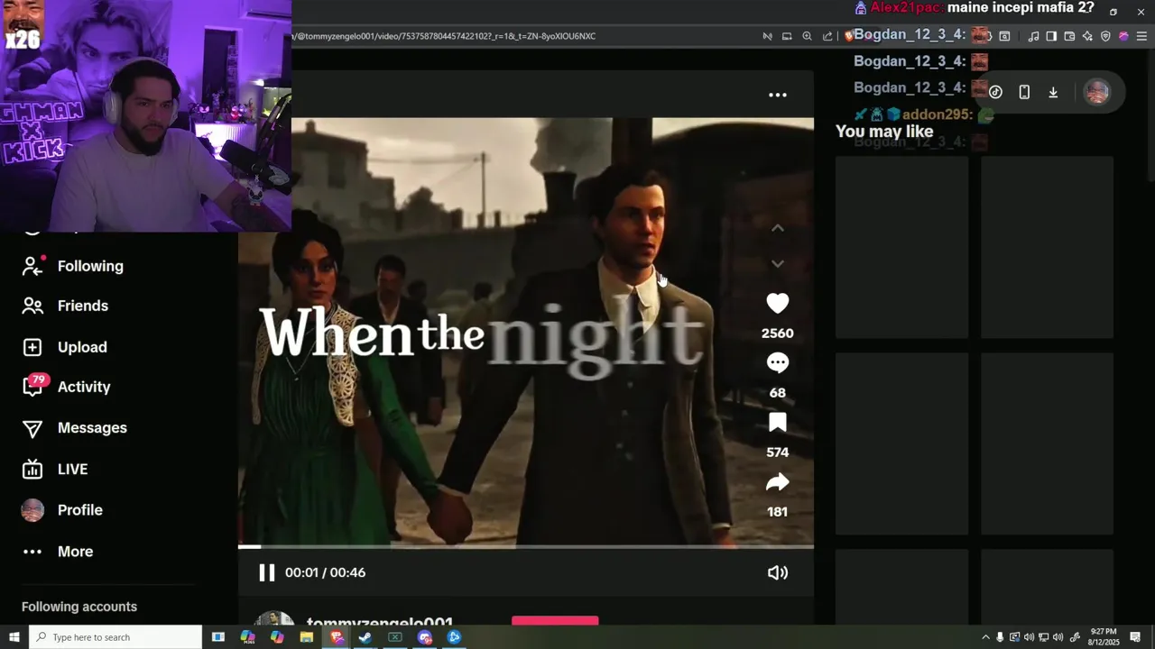1155x649 pixels.
Task: Open the three-dot options above the video
Action: point(777,95)
